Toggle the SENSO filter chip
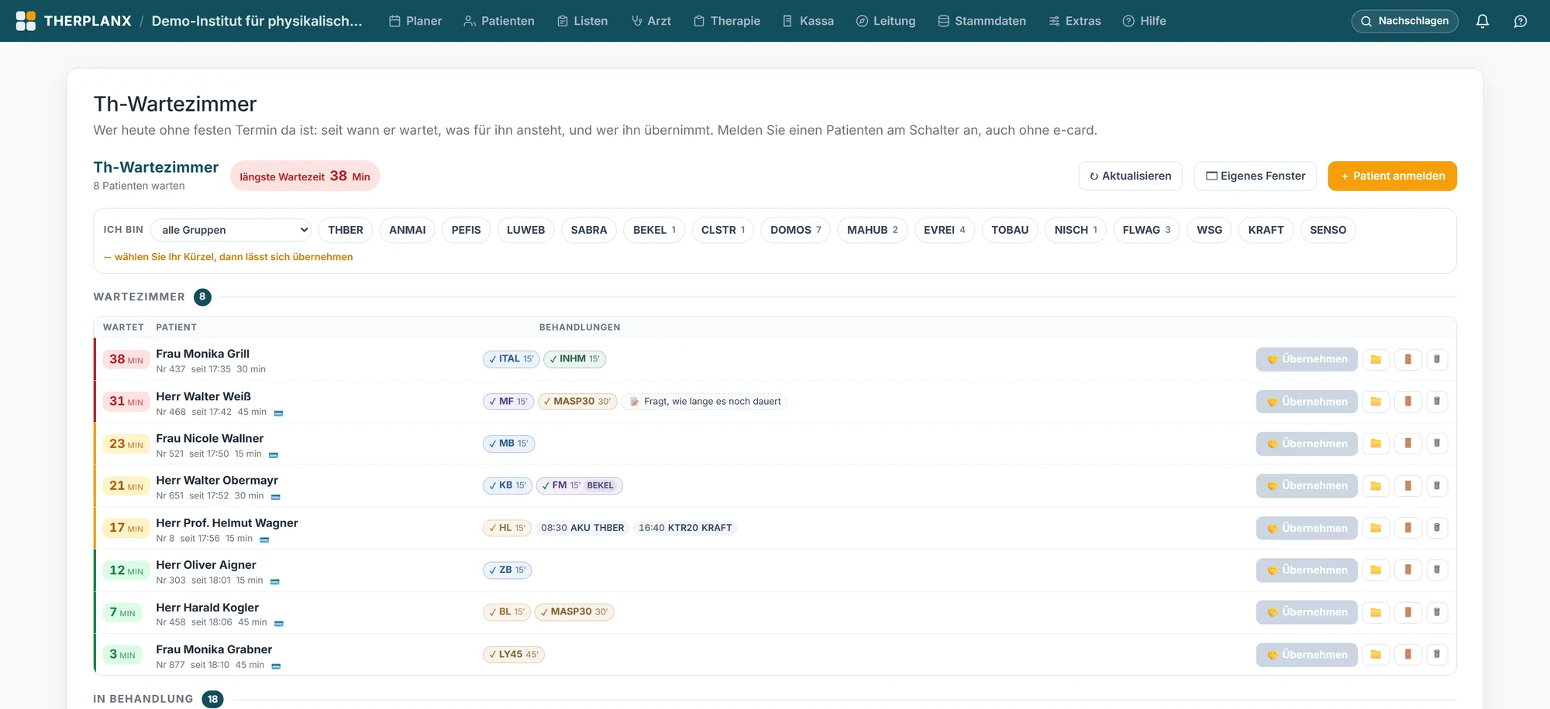Image resolution: width=1550 pixels, height=709 pixels. click(x=1328, y=230)
